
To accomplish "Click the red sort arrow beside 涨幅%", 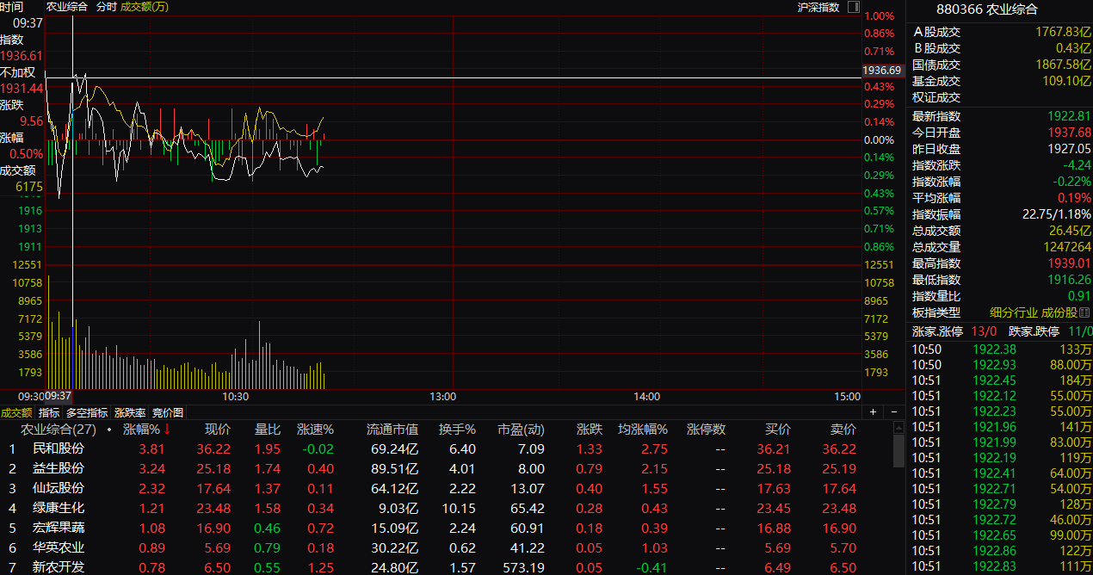I will (x=167, y=429).
